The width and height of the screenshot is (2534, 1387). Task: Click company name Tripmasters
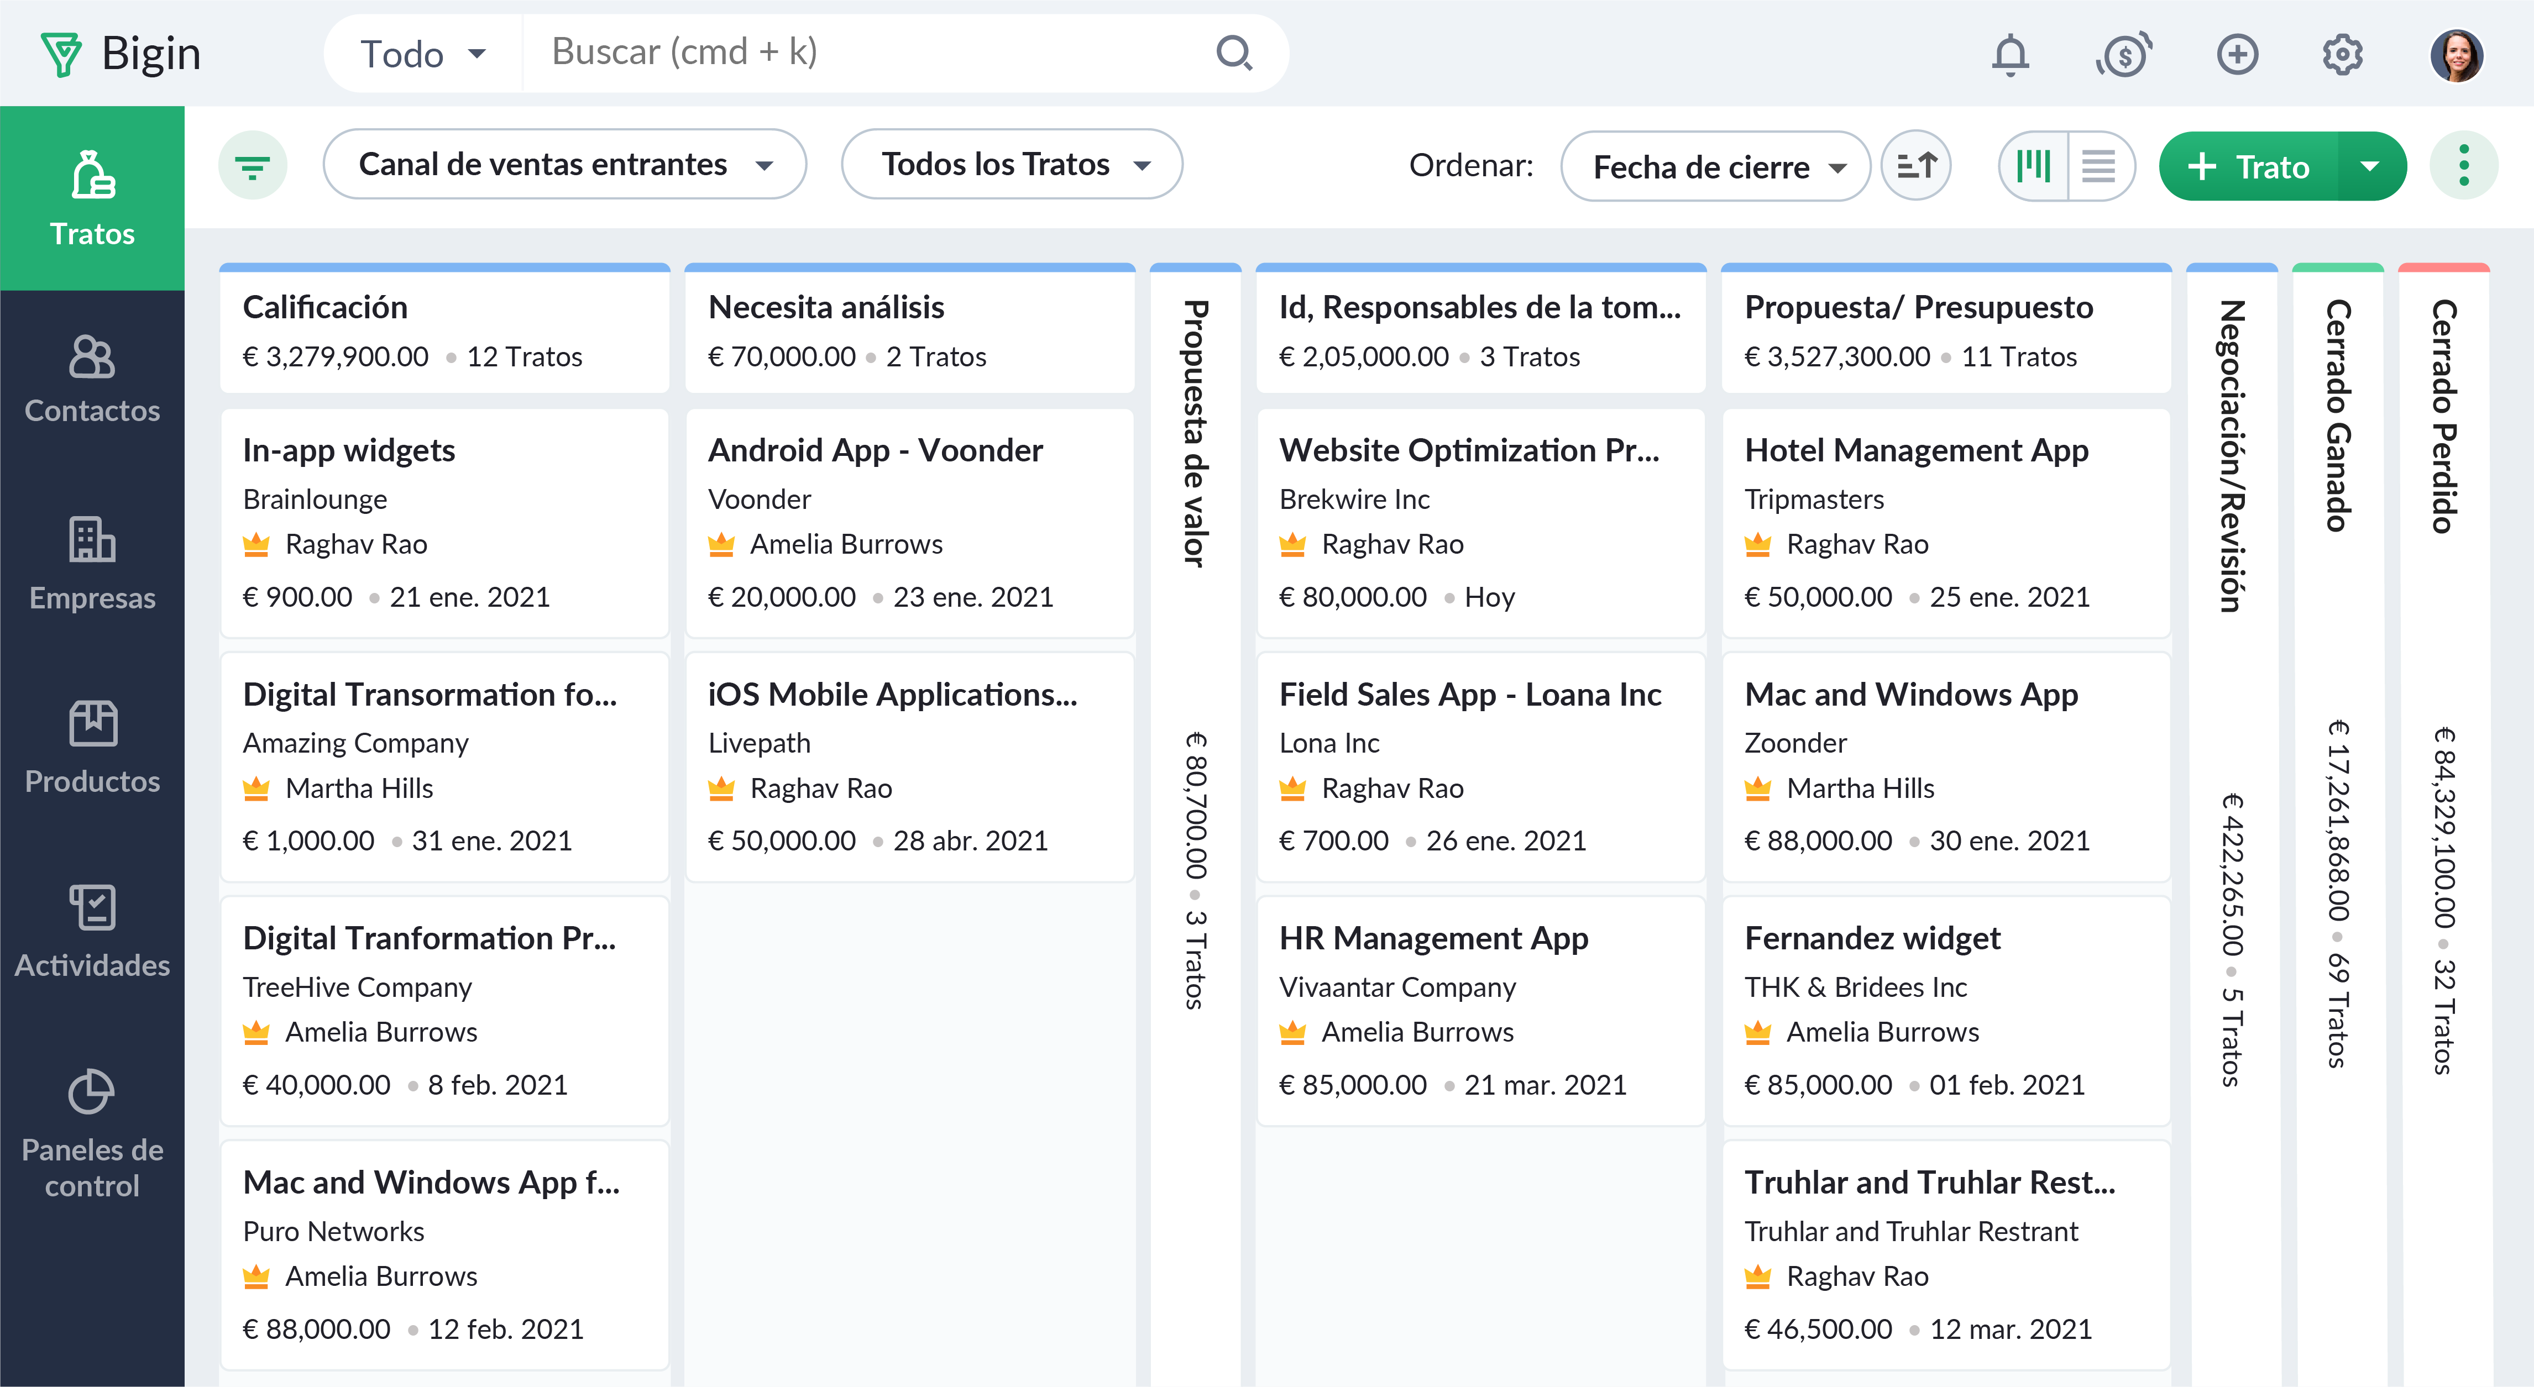tap(1814, 500)
